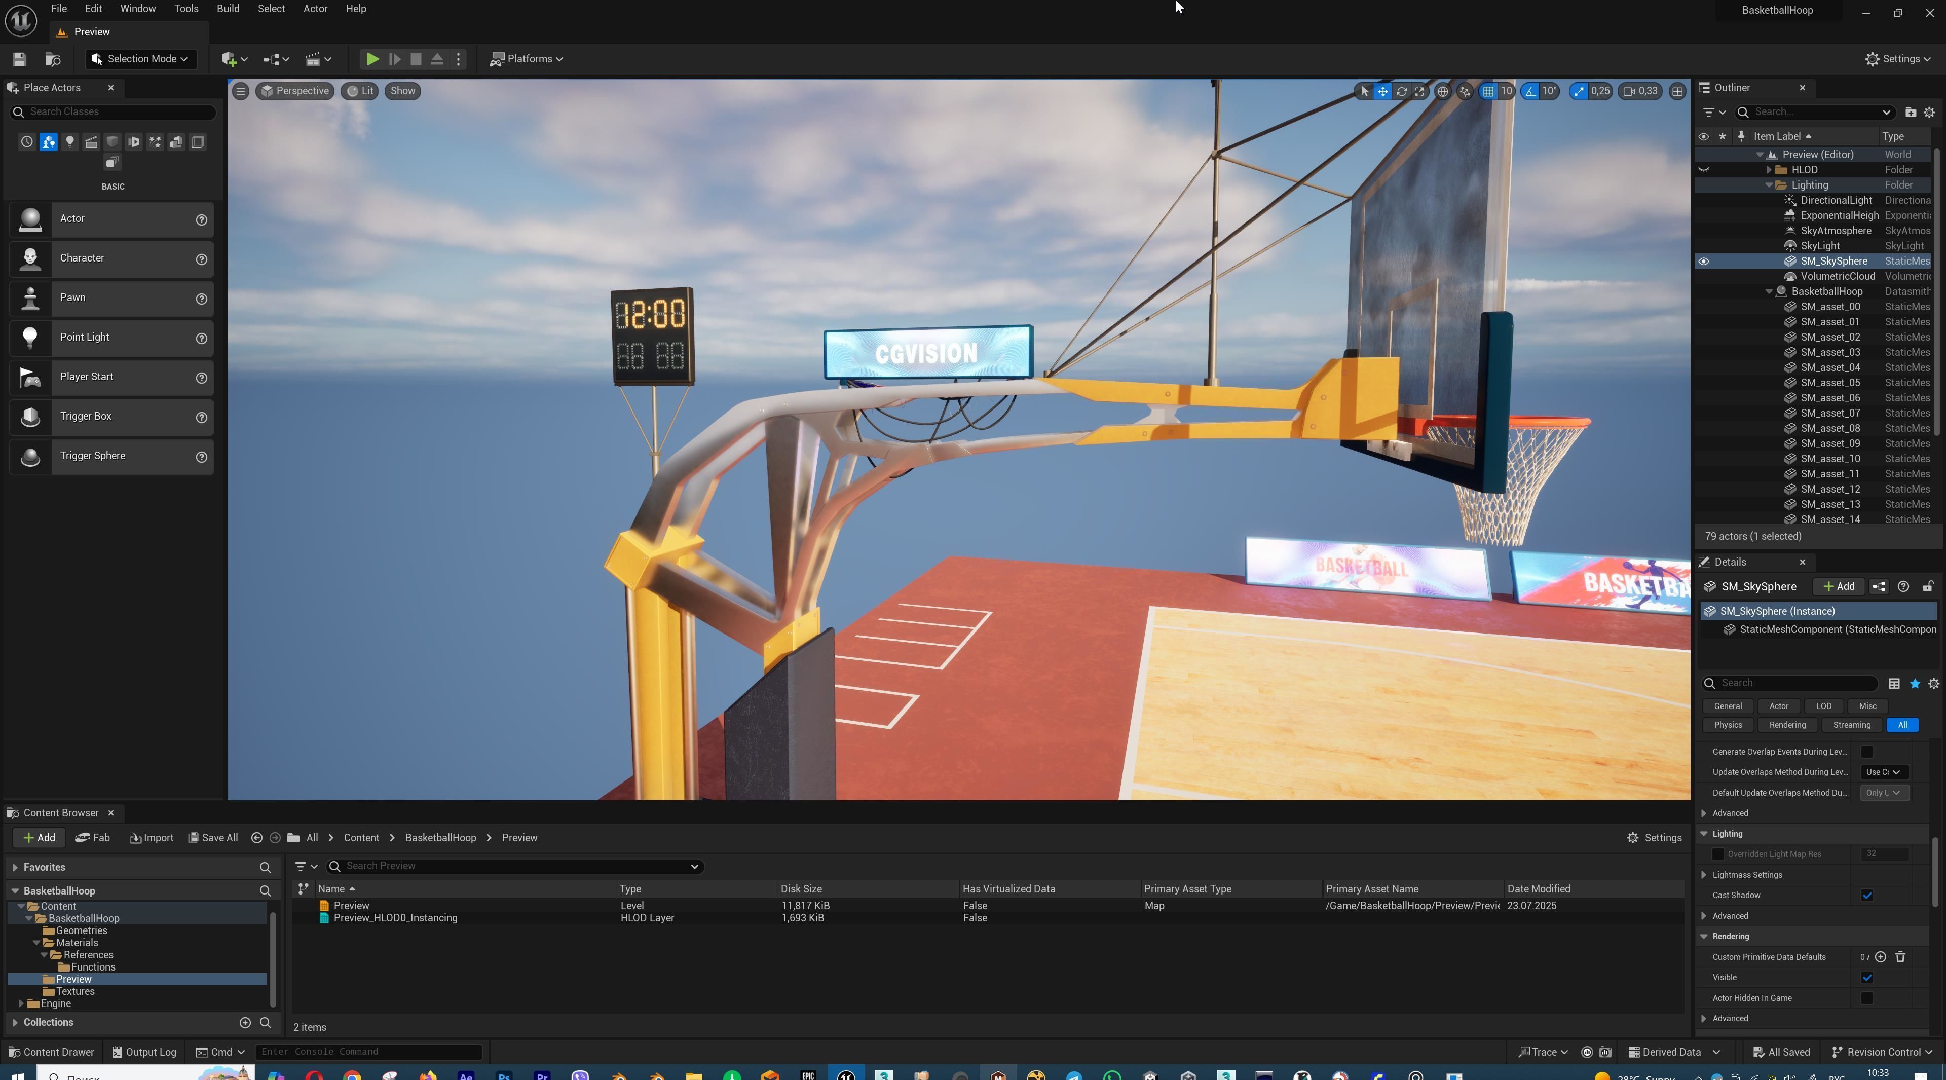The image size is (1946, 1080).
Task: Open the Build menu
Action: point(228,9)
